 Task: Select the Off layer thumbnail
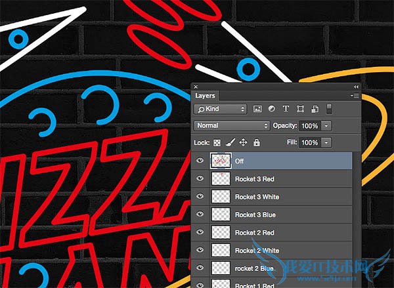point(221,161)
